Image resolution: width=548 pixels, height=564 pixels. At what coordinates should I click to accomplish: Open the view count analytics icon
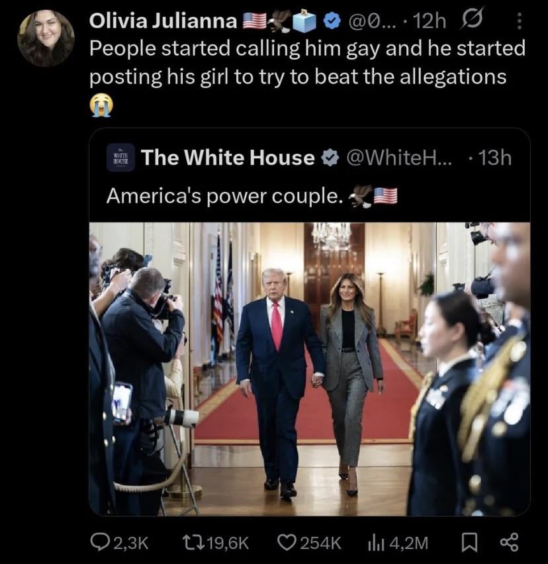(376, 543)
